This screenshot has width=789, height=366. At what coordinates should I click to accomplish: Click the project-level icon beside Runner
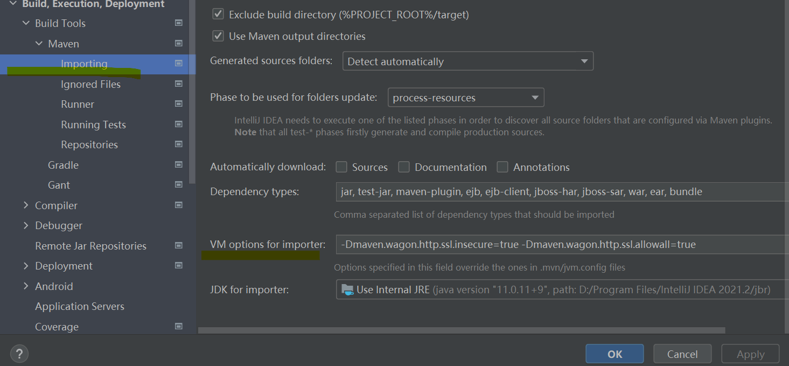pos(179,104)
